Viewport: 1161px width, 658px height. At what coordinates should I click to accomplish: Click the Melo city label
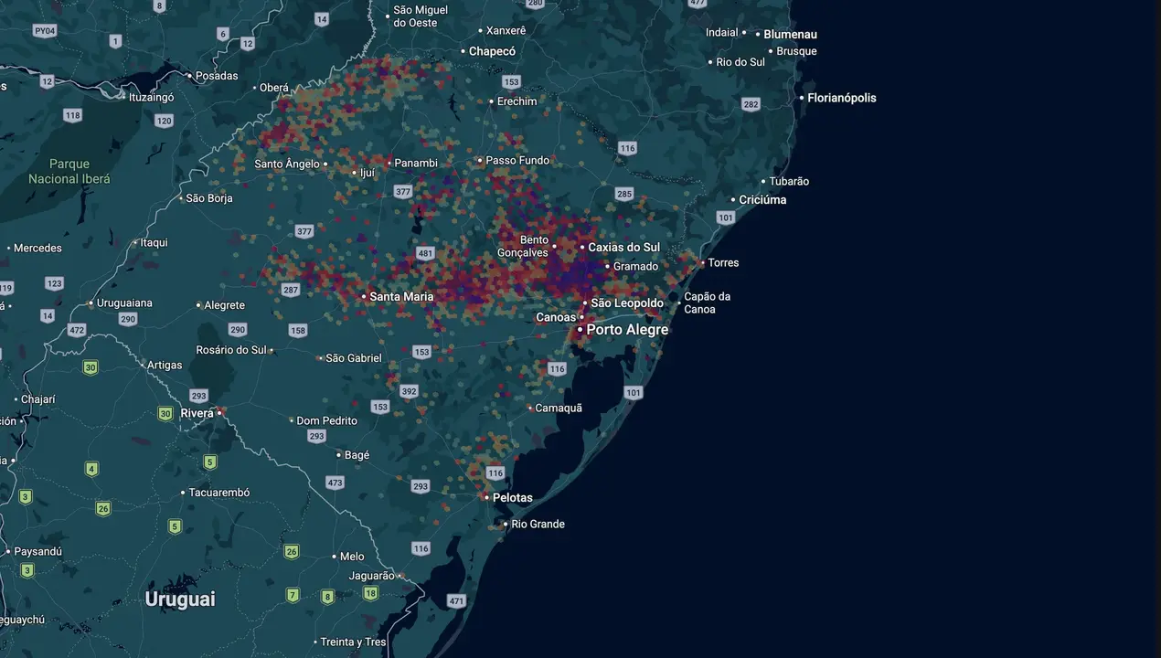point(352,557)
